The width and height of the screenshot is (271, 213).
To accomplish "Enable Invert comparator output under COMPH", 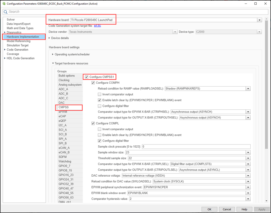I will pyautogui.click(x=100, y=94).
